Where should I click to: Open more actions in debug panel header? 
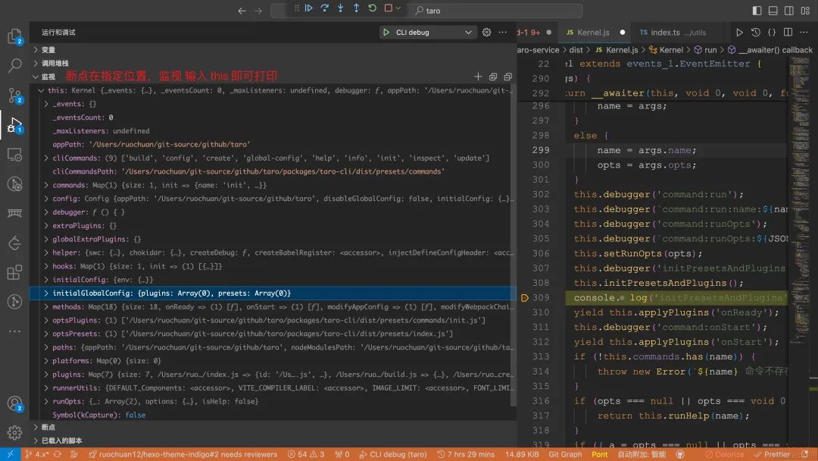503,33
